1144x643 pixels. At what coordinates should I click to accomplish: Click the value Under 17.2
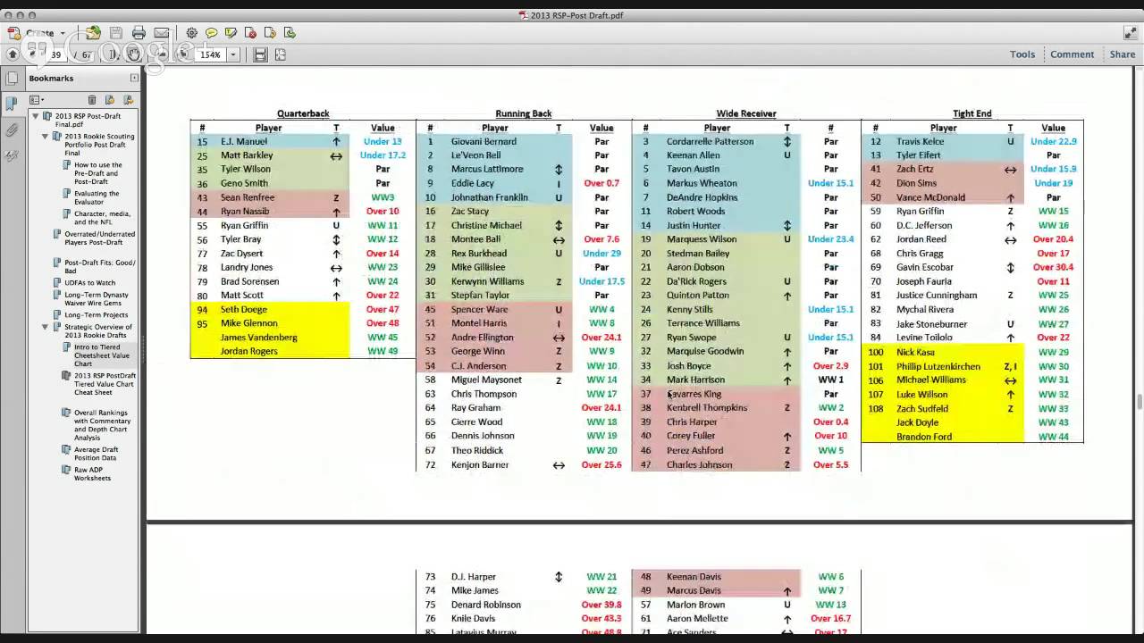tap(383, 155)
